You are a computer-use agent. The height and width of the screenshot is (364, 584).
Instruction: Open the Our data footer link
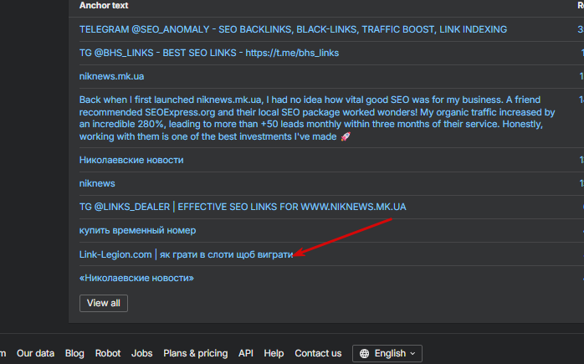pyautogui.click(x=35, y=353)
